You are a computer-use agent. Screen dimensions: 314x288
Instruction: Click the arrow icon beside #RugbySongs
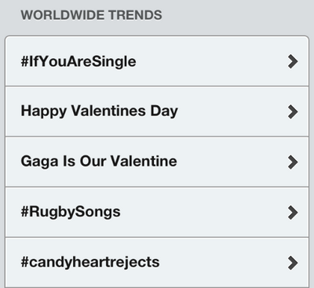[x=293, y=213]
